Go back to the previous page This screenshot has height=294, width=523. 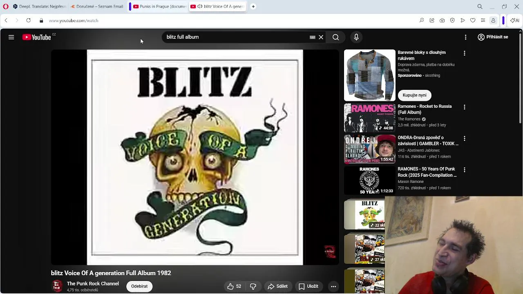tap(6, 20)
